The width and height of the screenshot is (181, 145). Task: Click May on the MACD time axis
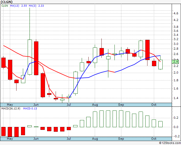10,139
